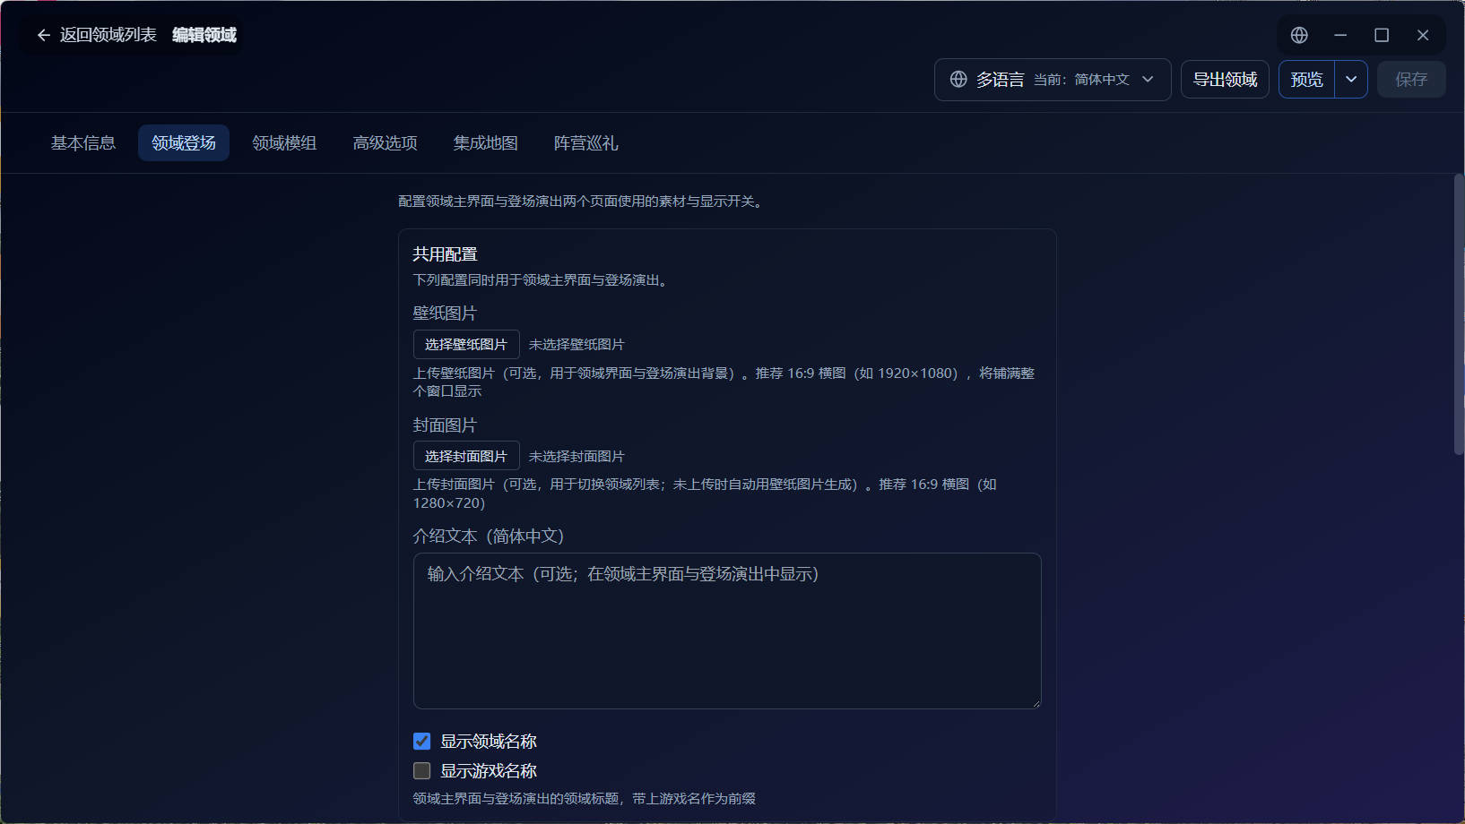The height and width of the screenshot is (824, 1465).
Task: Maximize the window
Action: coord(1382,35)
